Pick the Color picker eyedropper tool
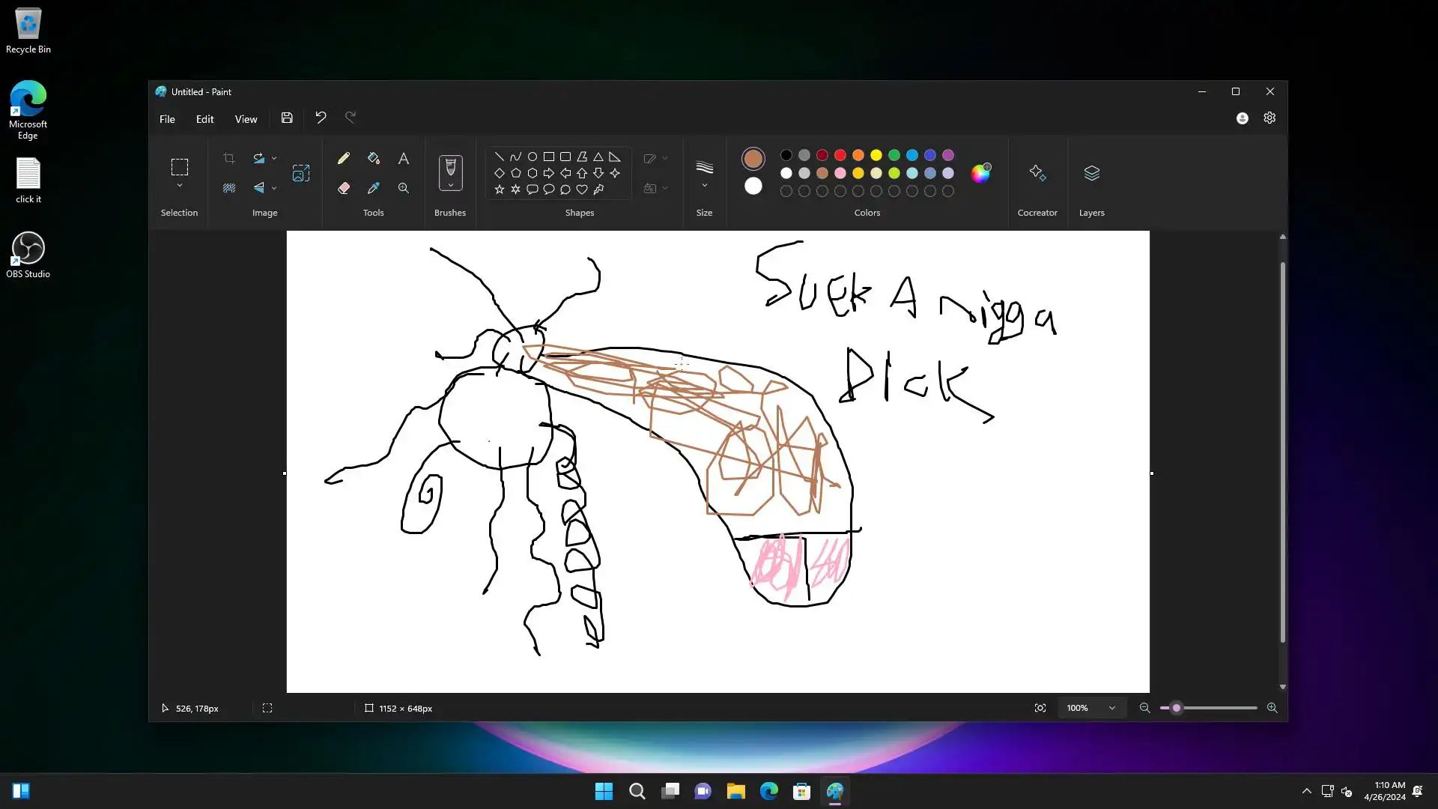Screen dimensions: 1438x809 point(374,188)
